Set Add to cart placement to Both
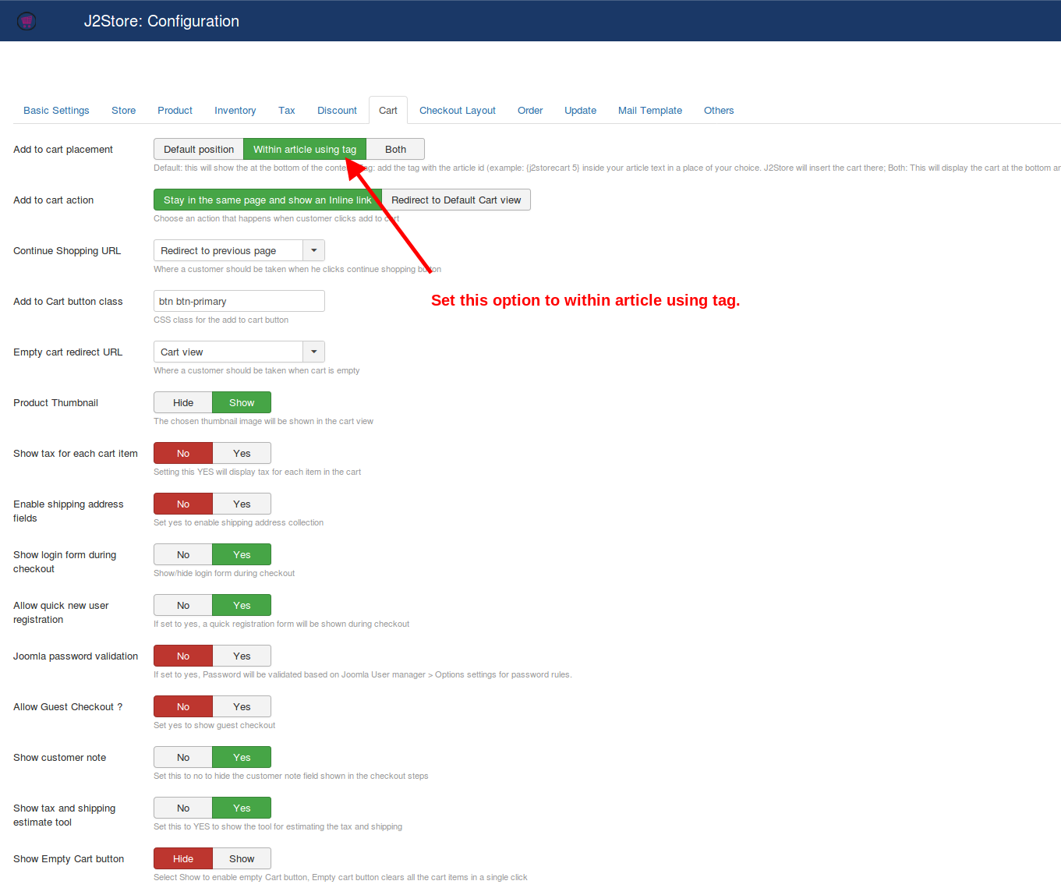 point(395,150)
